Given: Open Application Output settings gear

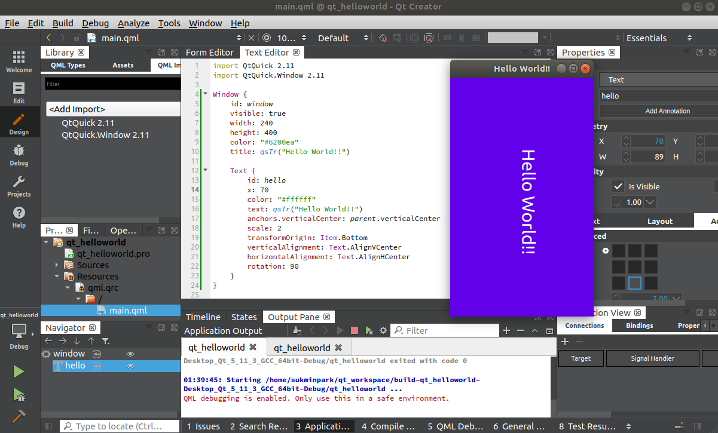Looking at the screenshot, I should (383, 330).
